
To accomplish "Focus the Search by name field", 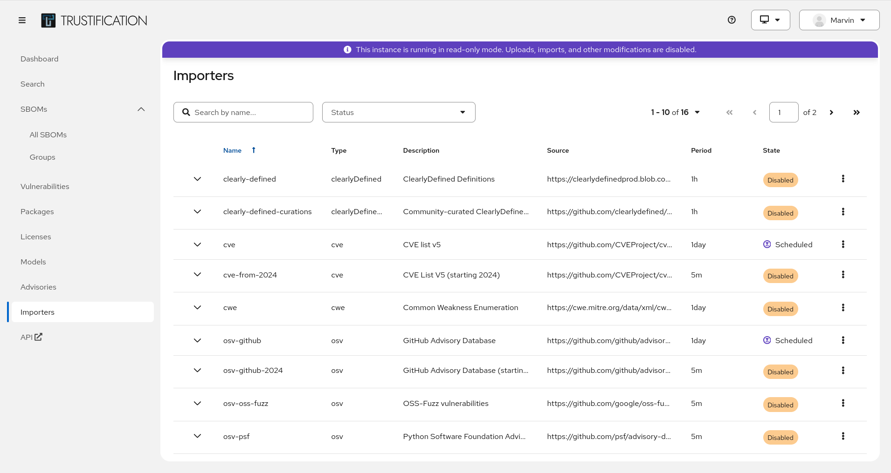I will (x=243, y=112).
